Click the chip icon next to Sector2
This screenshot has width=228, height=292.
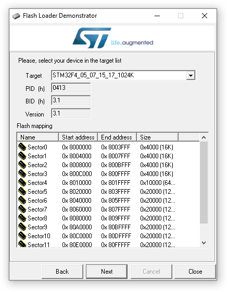point(22,165)
